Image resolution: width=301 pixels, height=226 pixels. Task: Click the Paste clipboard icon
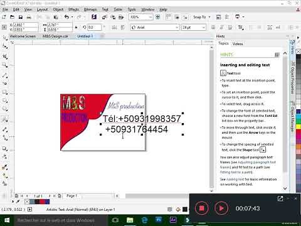(56, 17)
